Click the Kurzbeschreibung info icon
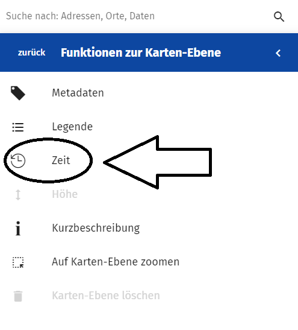298x330 pixels. click(18, 228)
